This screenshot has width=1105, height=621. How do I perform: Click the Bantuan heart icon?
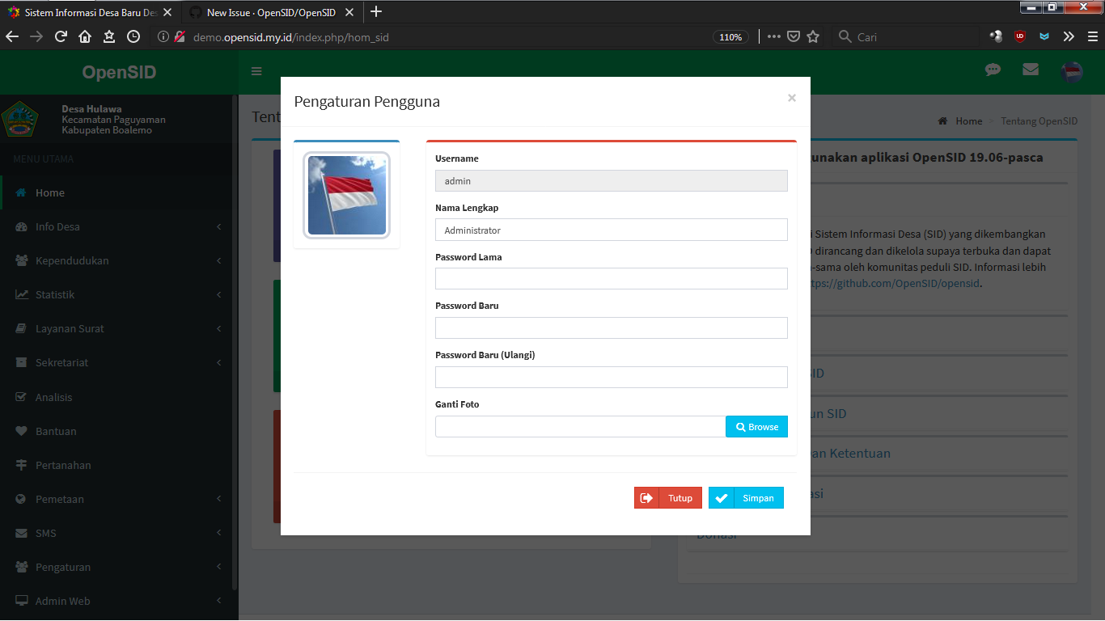(23, 431)
